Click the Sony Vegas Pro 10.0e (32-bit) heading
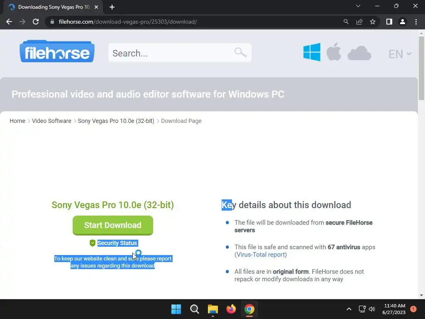 click(113, 205)
